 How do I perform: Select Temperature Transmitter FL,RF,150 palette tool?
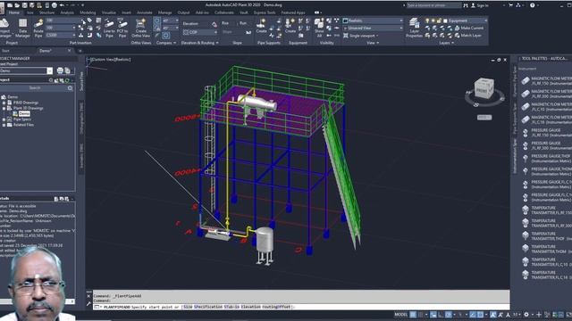pyautogui.click(x=546, y=210)
